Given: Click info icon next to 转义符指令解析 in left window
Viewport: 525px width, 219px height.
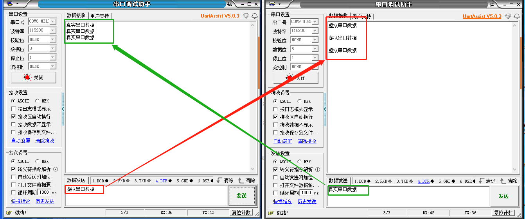Looking at the screenshot, I should (56, 169).
